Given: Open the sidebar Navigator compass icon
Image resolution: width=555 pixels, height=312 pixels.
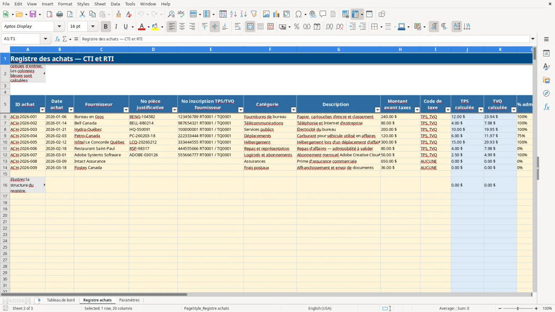Looking at the screenshot, I should pyautogui.click(x=546, y=93).
